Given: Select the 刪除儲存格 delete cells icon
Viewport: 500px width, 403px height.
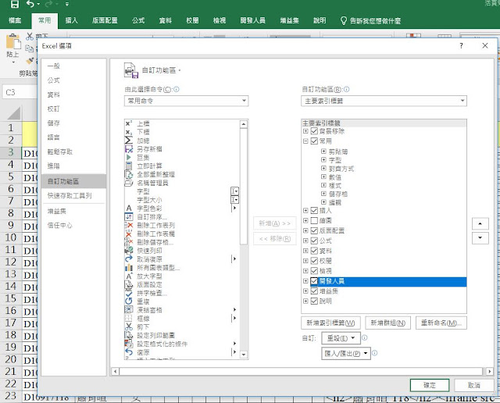Looking at the screenshot, I should 128,242.
